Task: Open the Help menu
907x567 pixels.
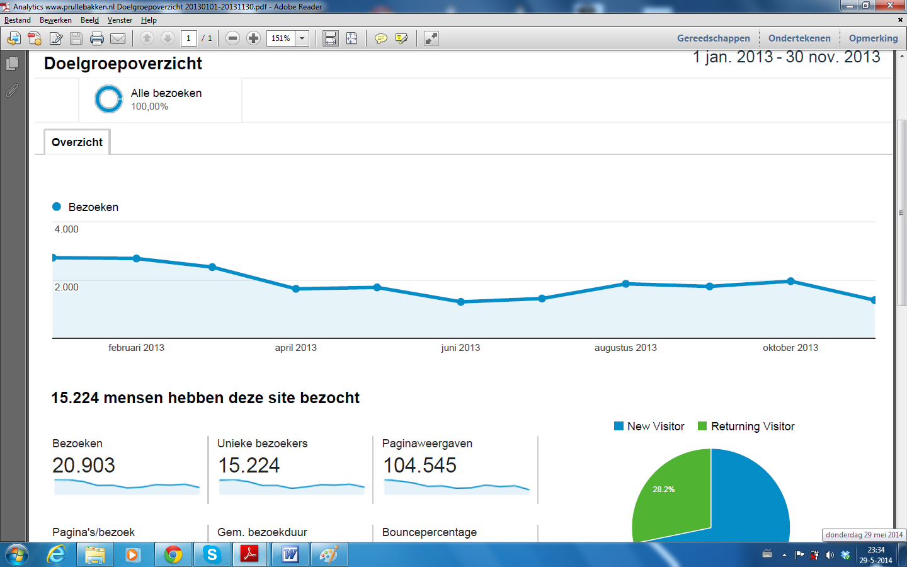Action: click(149, 20)
